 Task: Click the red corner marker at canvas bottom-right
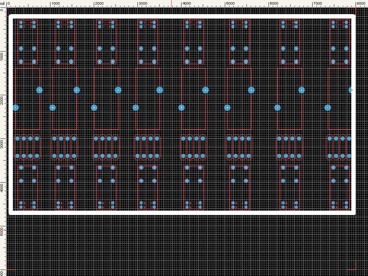(356, 269)
